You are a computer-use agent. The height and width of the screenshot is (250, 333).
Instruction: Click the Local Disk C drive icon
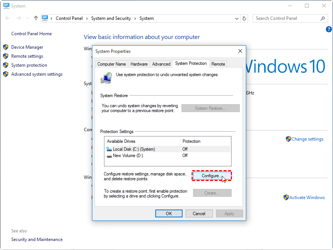tap(109, 149)
